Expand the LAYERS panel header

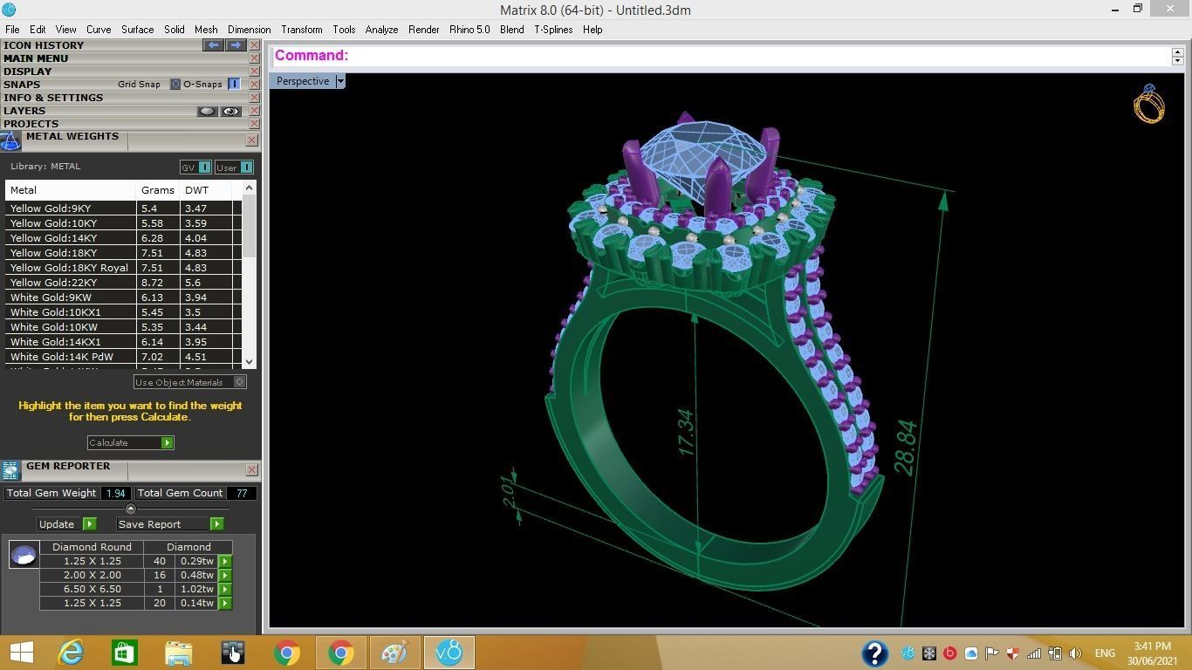(x=24, y=111)
